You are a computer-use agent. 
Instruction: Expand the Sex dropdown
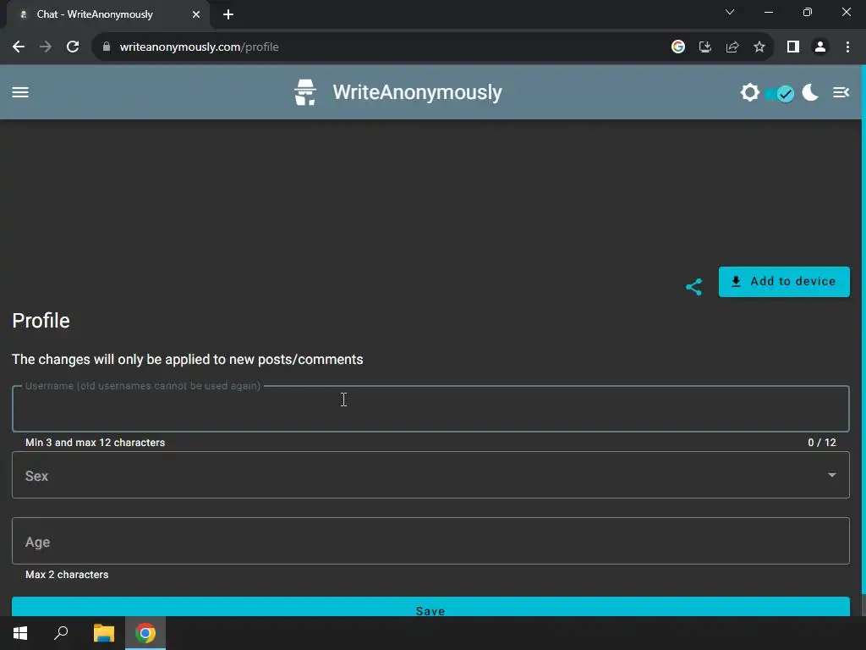(x=430, y=476)
